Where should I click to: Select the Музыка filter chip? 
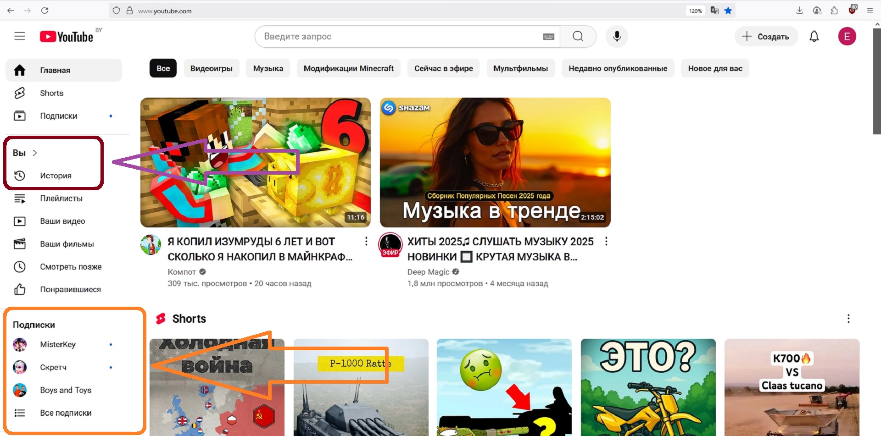pyautogui.click(x=268, y=68)
